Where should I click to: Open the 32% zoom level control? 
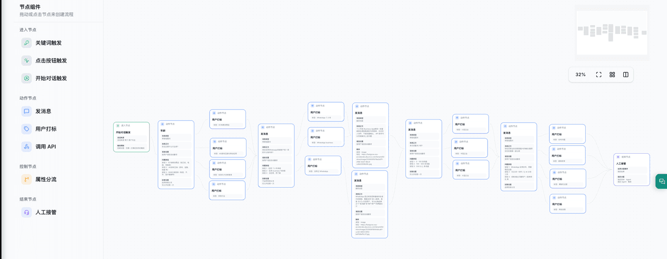[580, 75]
